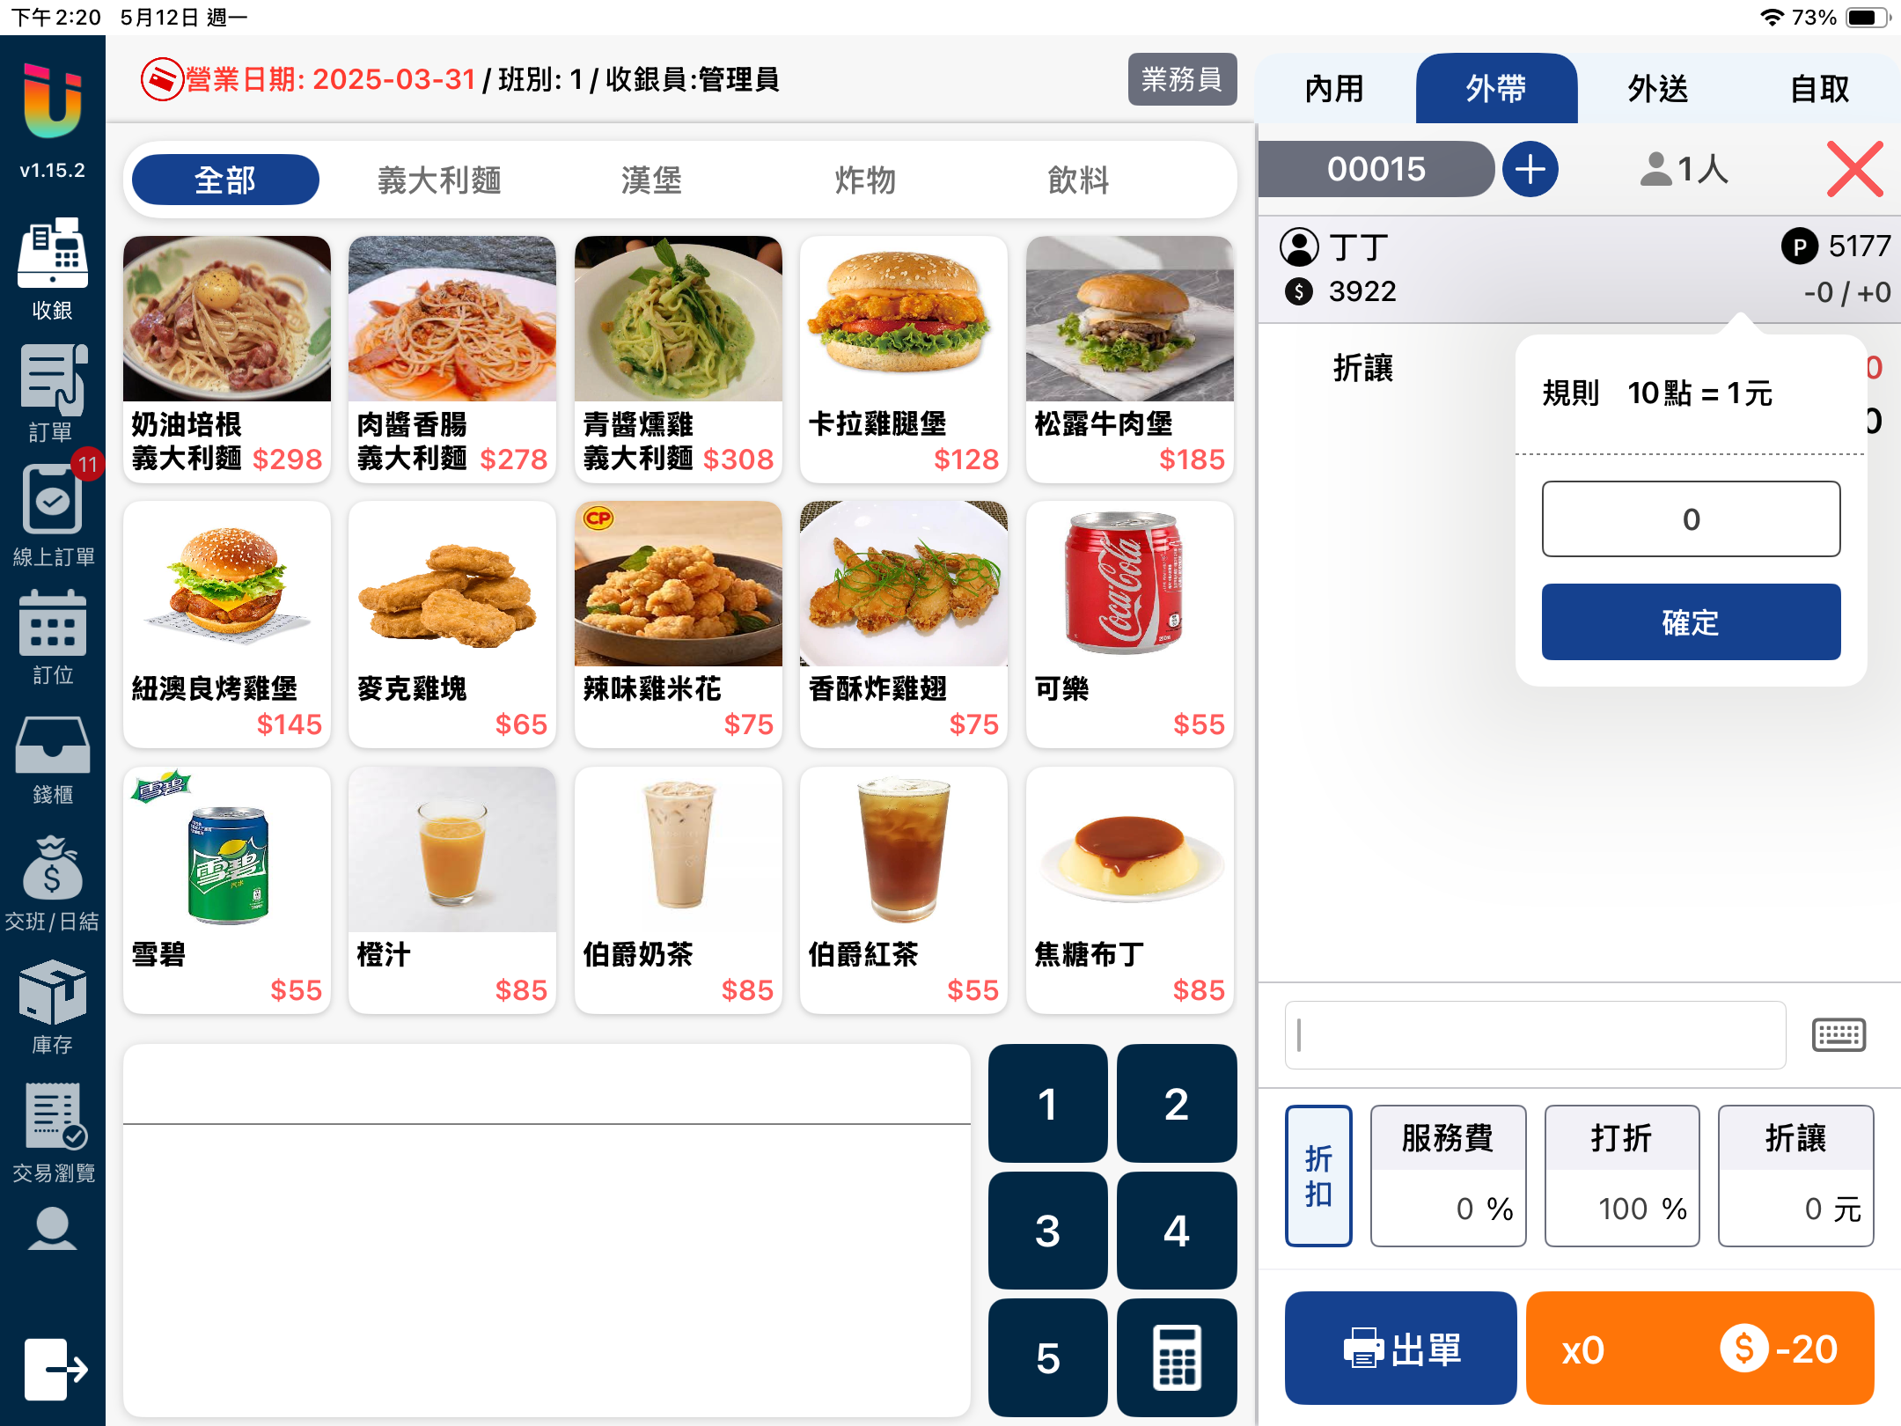Viewport: 1901px width, 1426px height.
Task: Open the calculator keypad icon
Action: pyautogui.click(x=1177, y=1357)
